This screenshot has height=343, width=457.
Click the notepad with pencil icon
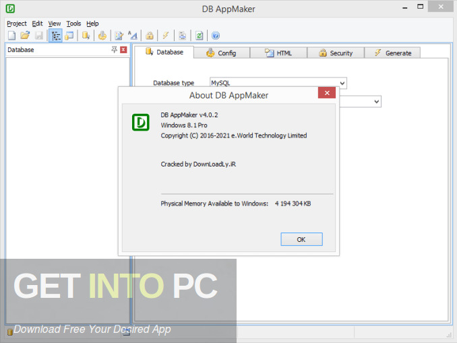(x=119, y=36)
